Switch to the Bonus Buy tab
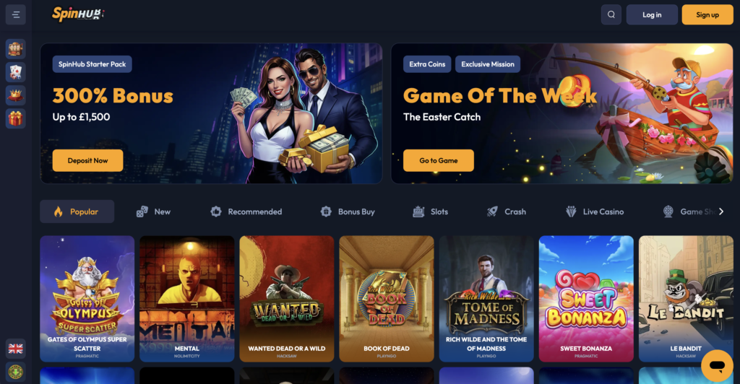The height and width of the screenshot is (384, 740). (348, 211)
